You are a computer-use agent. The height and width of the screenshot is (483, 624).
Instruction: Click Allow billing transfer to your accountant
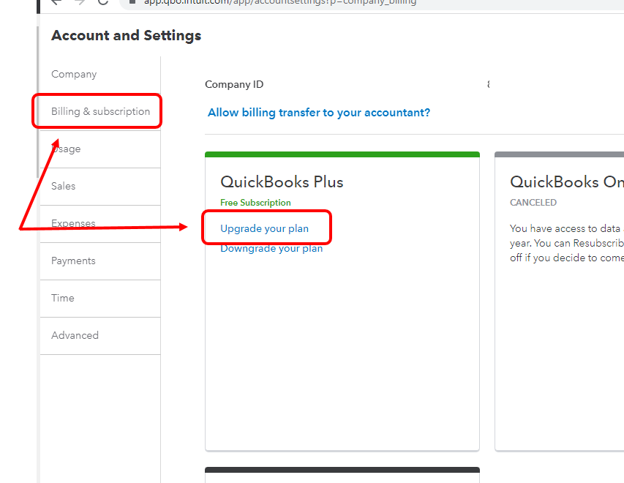click(x=319, y=112)
